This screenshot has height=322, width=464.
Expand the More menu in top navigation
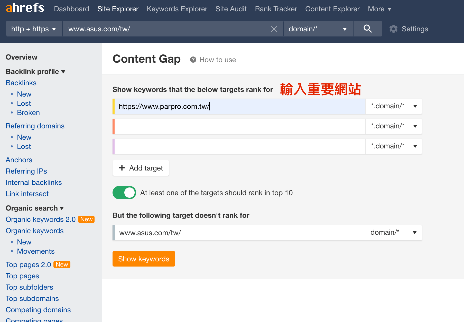coord(379,9)
